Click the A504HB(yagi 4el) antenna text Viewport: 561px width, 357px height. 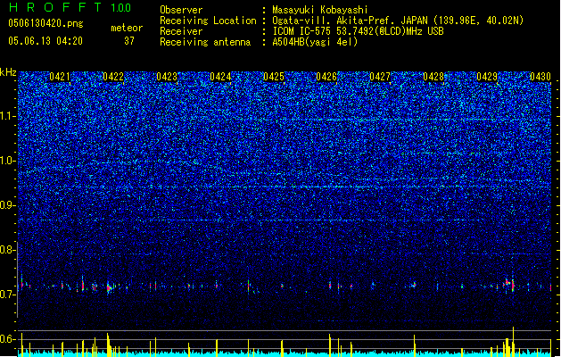tap(315, 42)
